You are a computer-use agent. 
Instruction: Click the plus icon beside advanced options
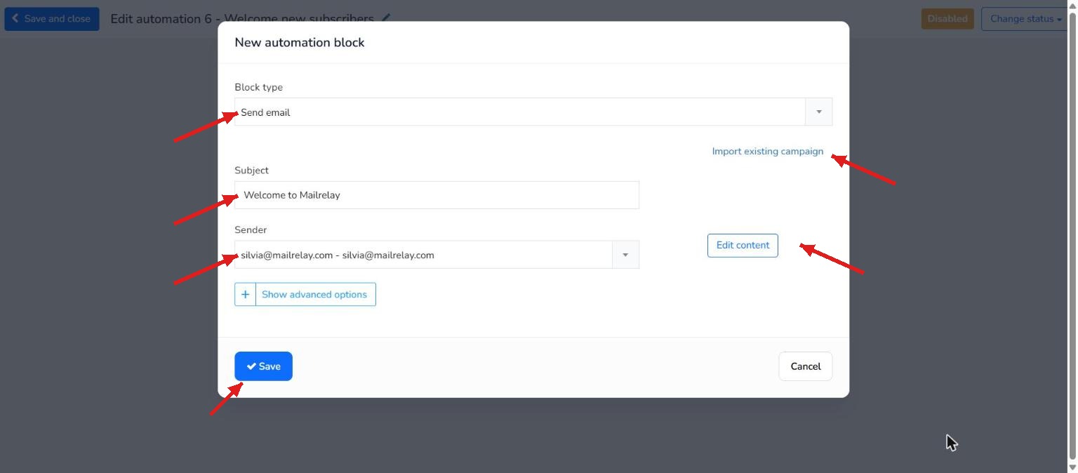coord(245,295)
